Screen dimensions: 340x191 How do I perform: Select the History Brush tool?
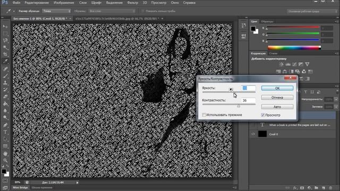tap(5, 90)
